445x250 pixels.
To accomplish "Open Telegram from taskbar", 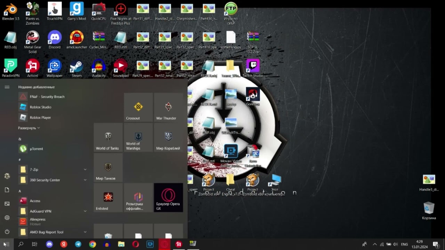I will pos(78,244).
